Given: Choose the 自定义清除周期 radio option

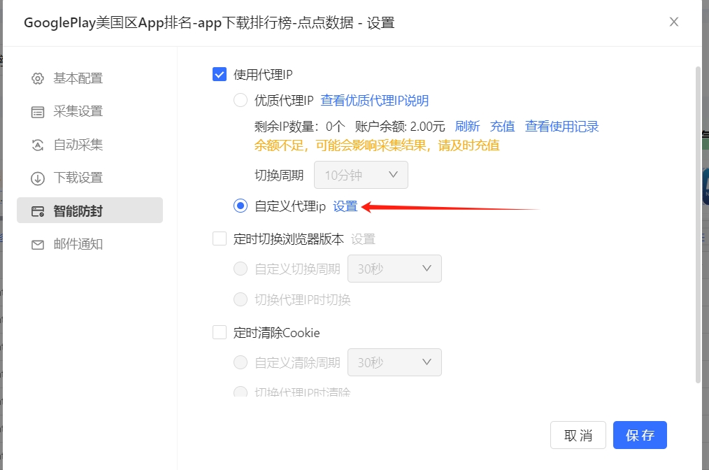Looking at the screenshot, I should [240, 362].
